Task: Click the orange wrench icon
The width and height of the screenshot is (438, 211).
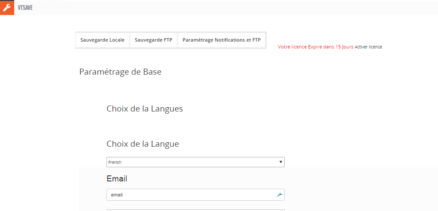Action: (7, 8)
